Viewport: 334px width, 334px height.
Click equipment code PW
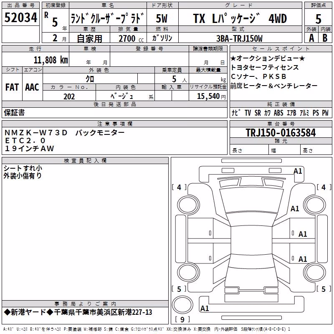click(325, 113)
